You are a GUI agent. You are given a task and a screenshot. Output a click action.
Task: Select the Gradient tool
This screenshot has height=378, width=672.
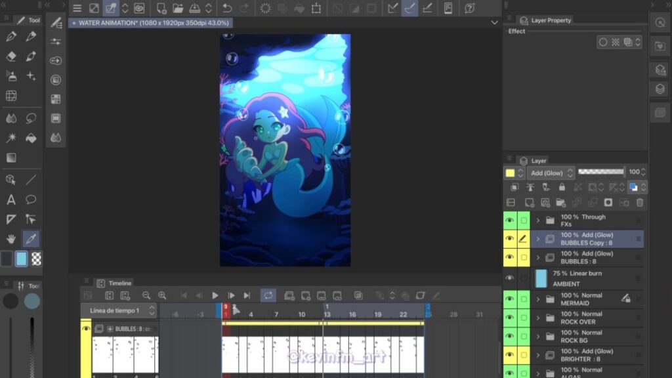(11, 157)
